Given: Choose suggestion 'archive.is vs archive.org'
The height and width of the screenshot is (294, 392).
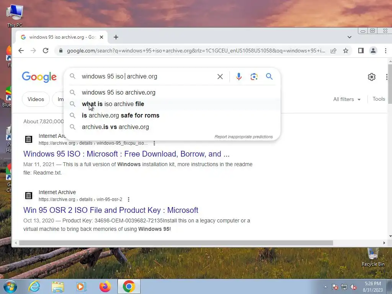Looking at the screenshot, I should [x=172, y=127].
